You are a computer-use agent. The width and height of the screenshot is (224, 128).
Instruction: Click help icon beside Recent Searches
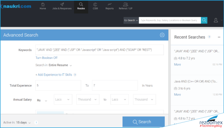[x=209, y=37]
